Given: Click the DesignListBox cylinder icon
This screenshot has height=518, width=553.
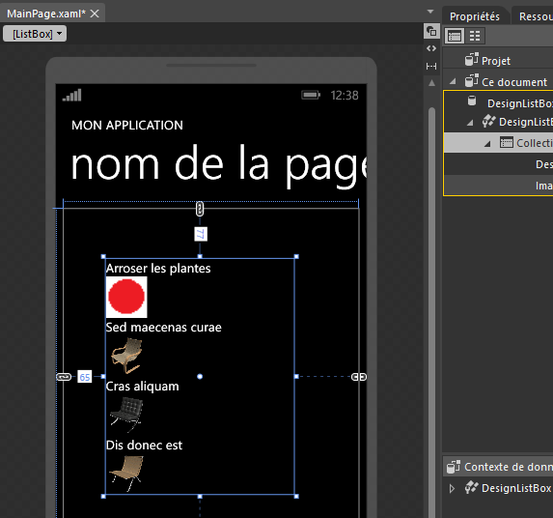Looking at the screenshot, I should click(472, 101).
